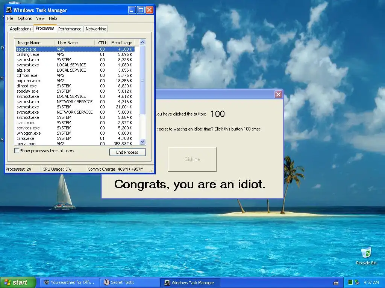This screenshot has height=288, width=385.
Task: Click the keyboard icon in the taskbar
Action: [336, 283]
